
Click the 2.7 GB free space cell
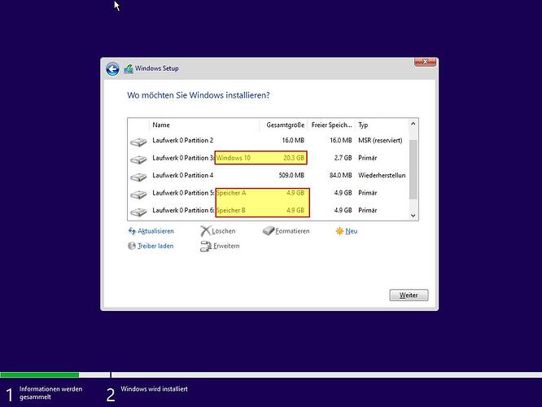pos(343,158)
